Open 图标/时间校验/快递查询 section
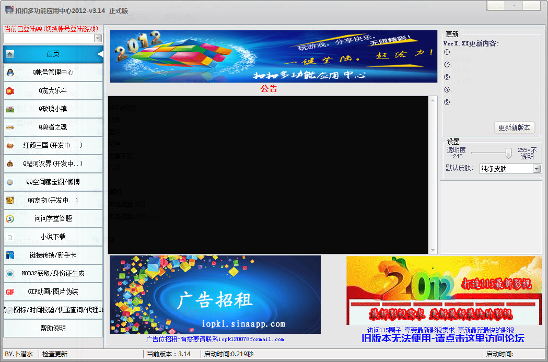Screen dimensions: 548x362 click(x=53, y=310)
